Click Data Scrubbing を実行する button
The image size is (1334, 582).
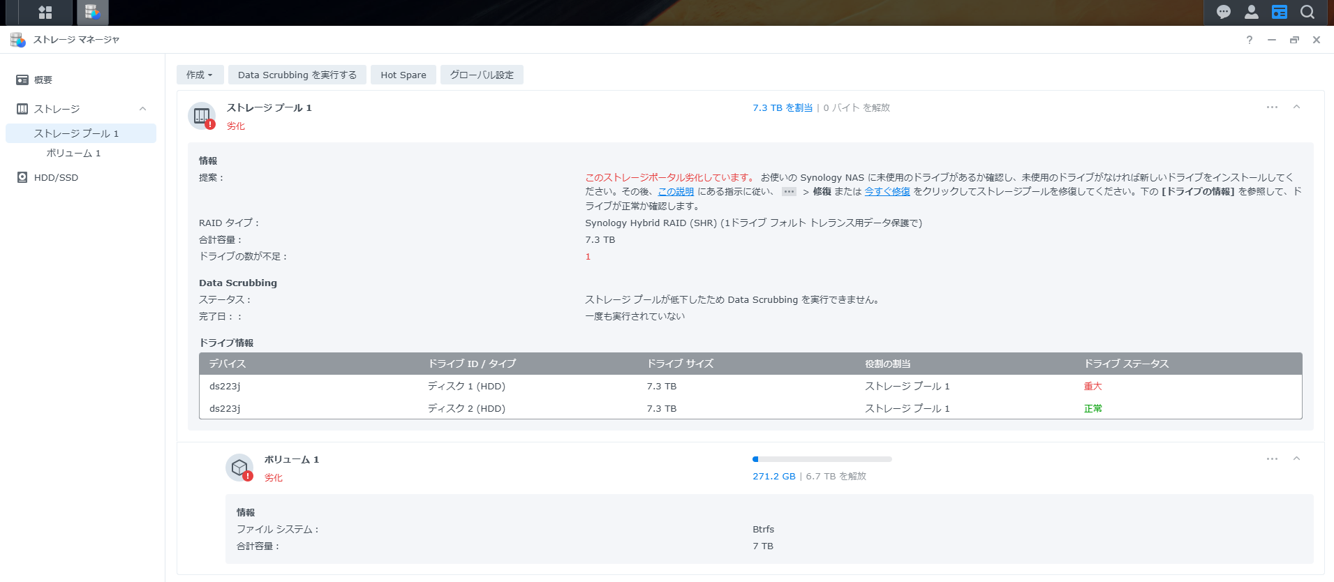297,75
